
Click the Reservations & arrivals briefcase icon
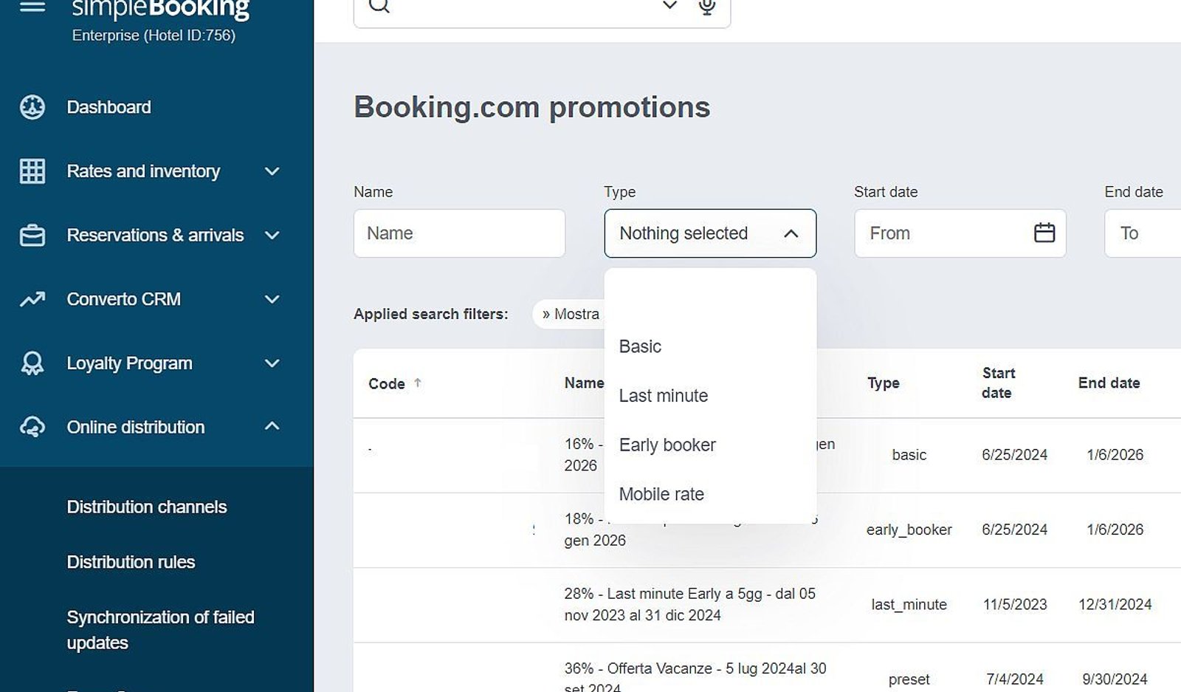point(32,236)
